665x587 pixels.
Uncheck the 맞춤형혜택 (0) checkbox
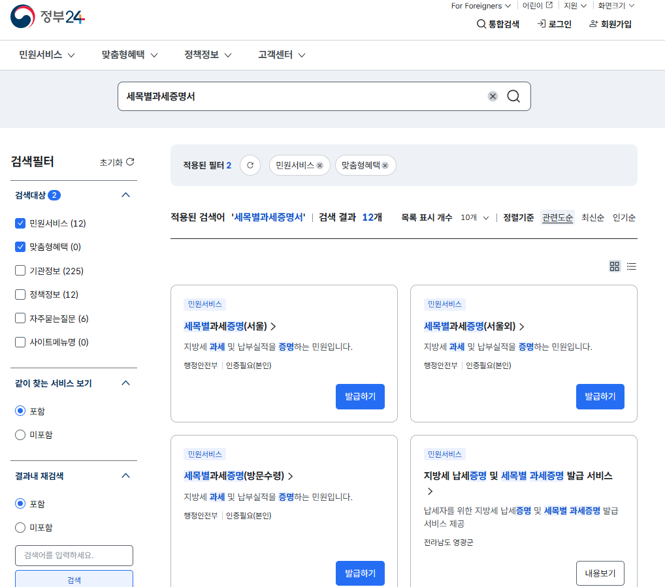(x=20, y=246)
